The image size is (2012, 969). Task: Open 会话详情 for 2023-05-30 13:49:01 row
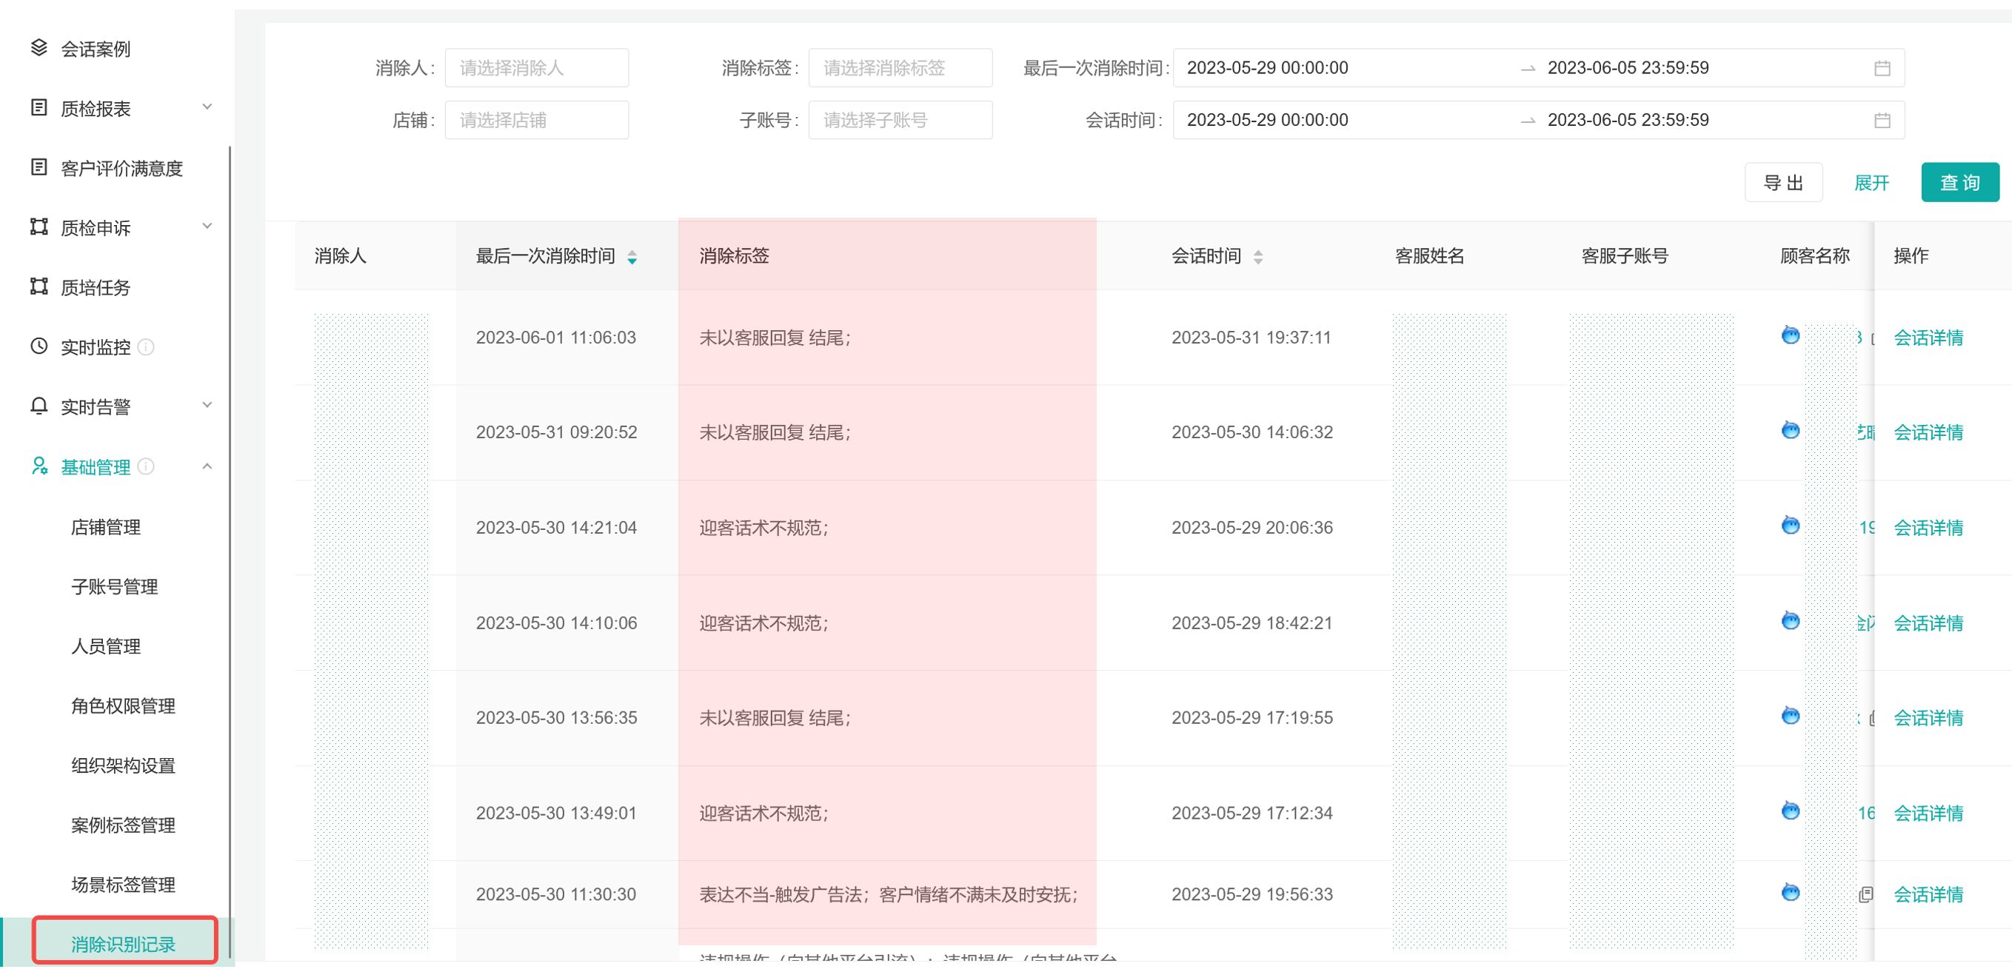click(x=1928, y=814)
